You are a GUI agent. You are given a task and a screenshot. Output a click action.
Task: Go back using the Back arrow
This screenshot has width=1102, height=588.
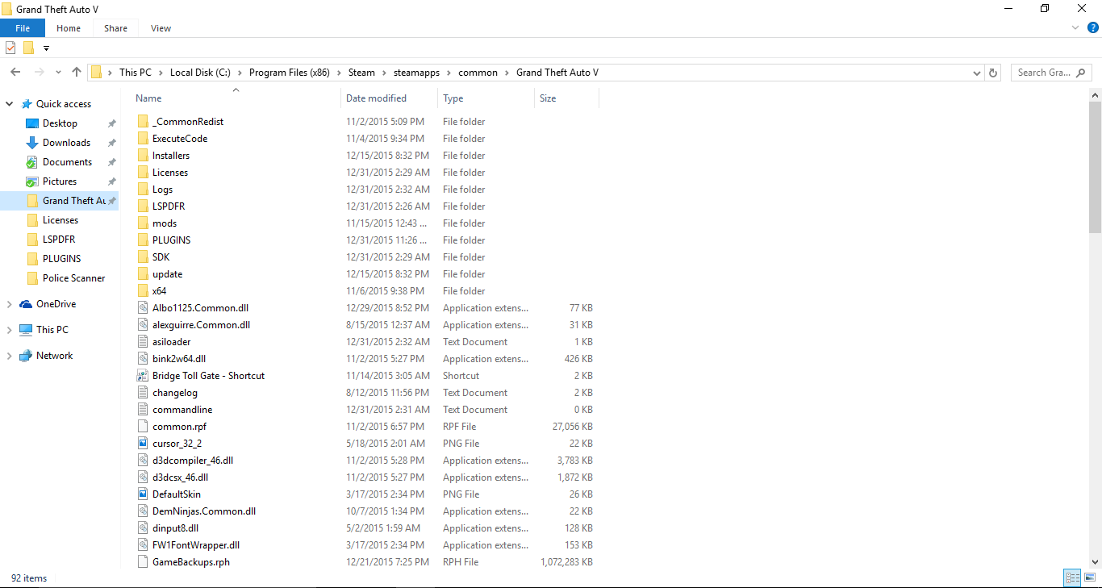pyautogui.click(x=15, y=73)
